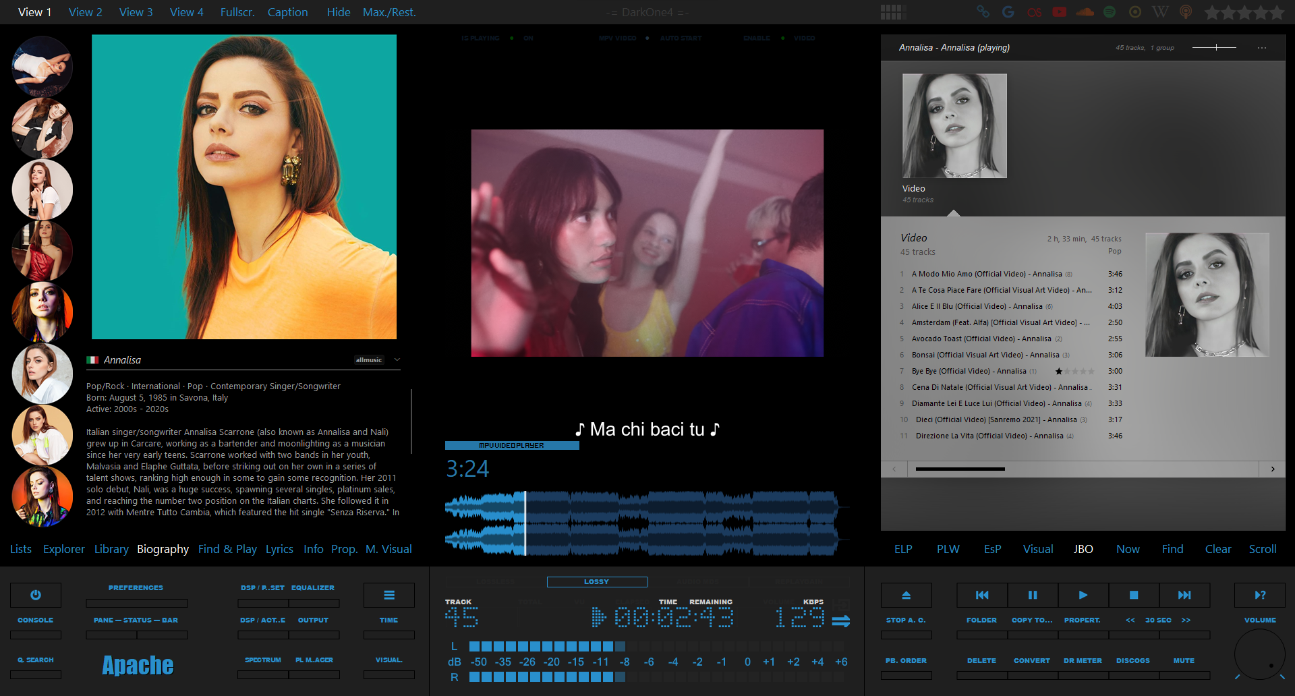1295x696 pixels.
Task: Switch to the ELP playlist tab
Action: click(x=903, y=549)
